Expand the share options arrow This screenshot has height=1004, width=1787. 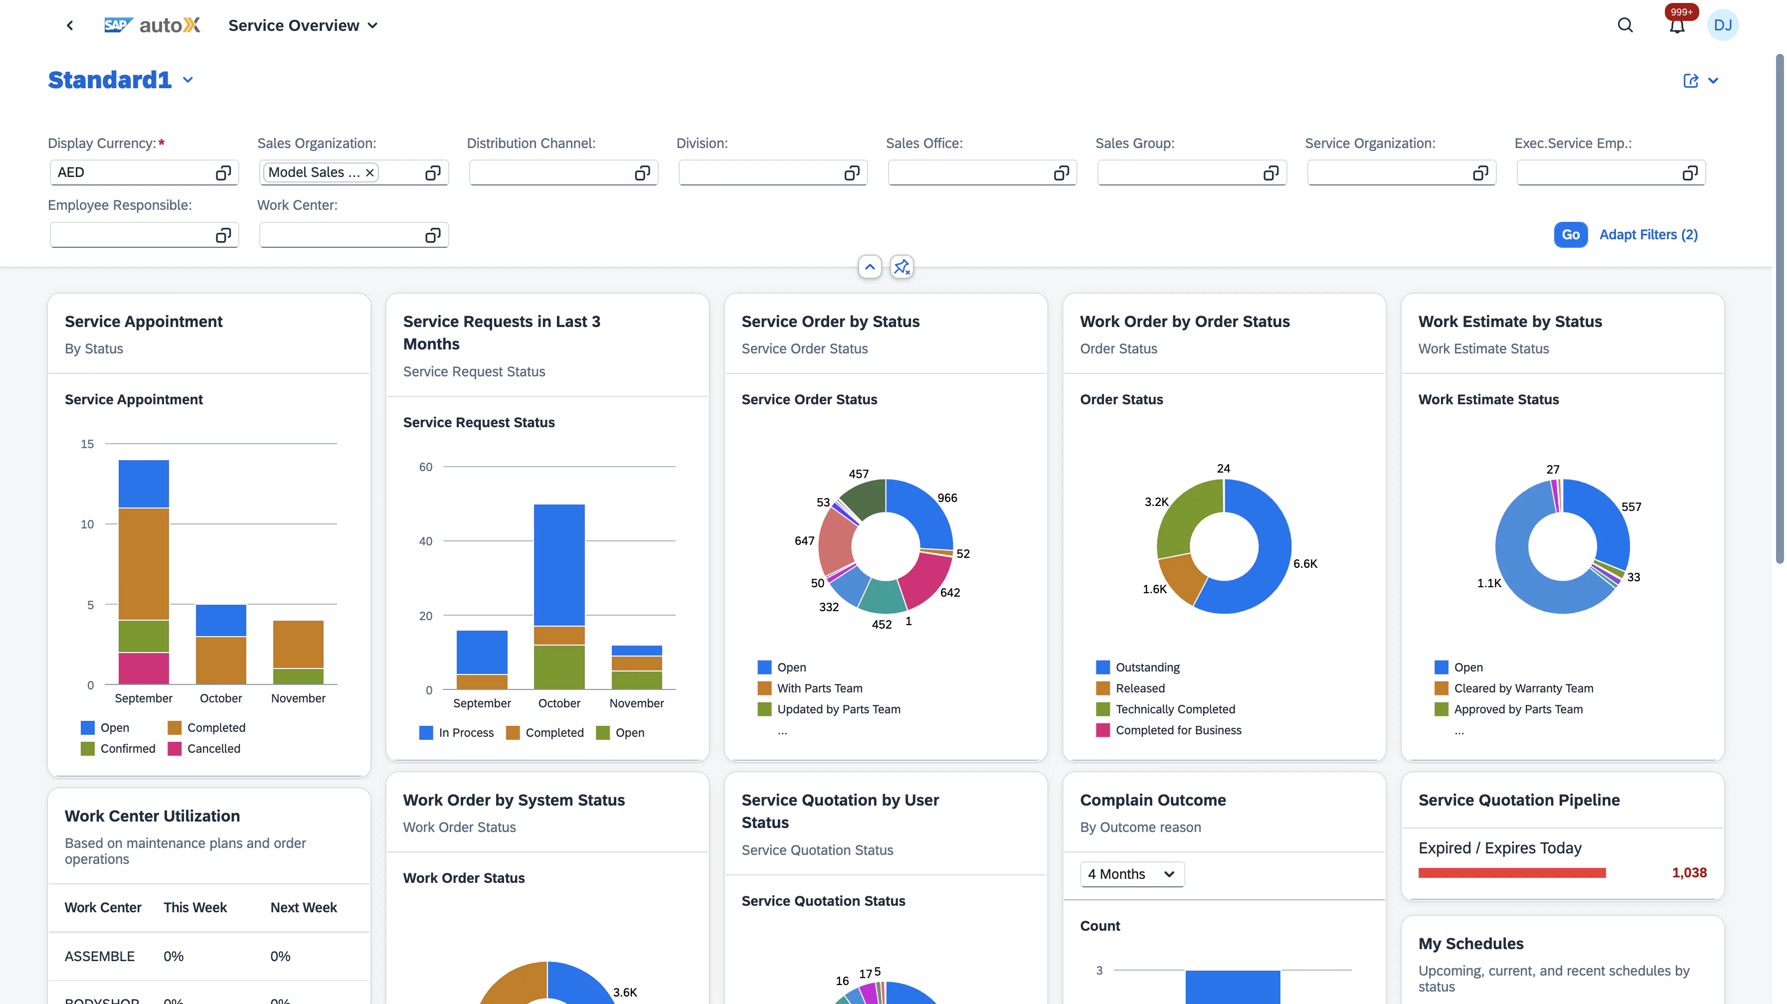click(x=1714, y=80)
